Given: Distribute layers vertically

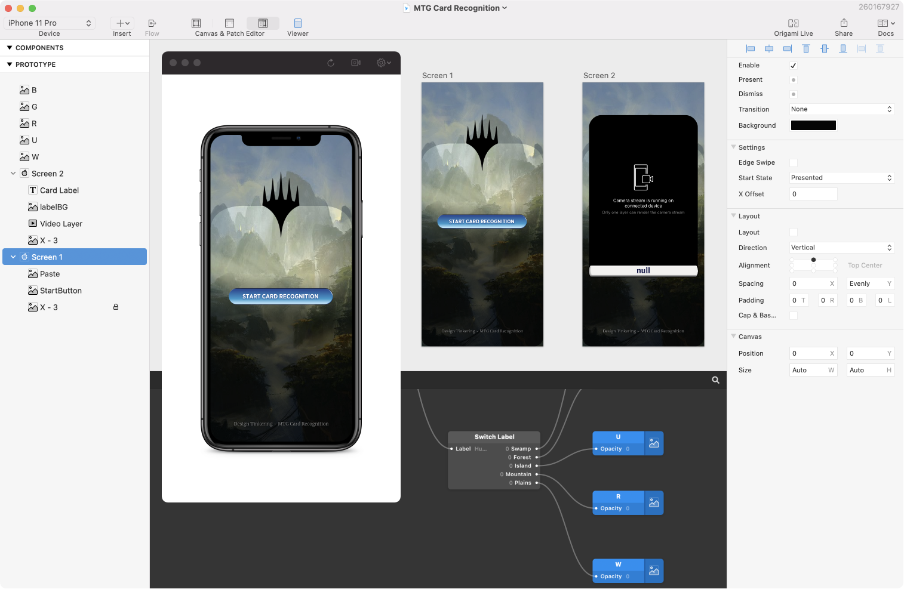Looking at the screenshot, I should (880, 49).
